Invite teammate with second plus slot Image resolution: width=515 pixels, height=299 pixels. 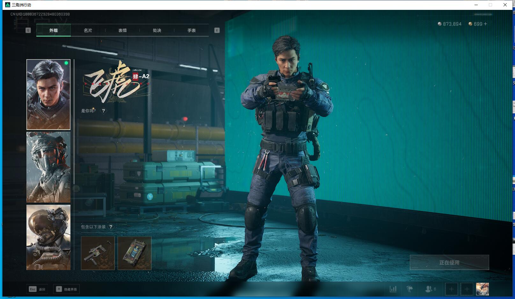coord(467,289)
